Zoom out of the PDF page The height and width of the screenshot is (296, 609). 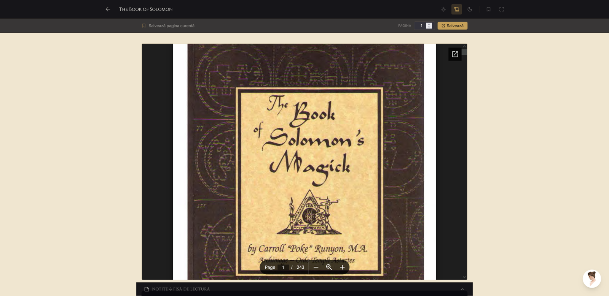(316, 267)
